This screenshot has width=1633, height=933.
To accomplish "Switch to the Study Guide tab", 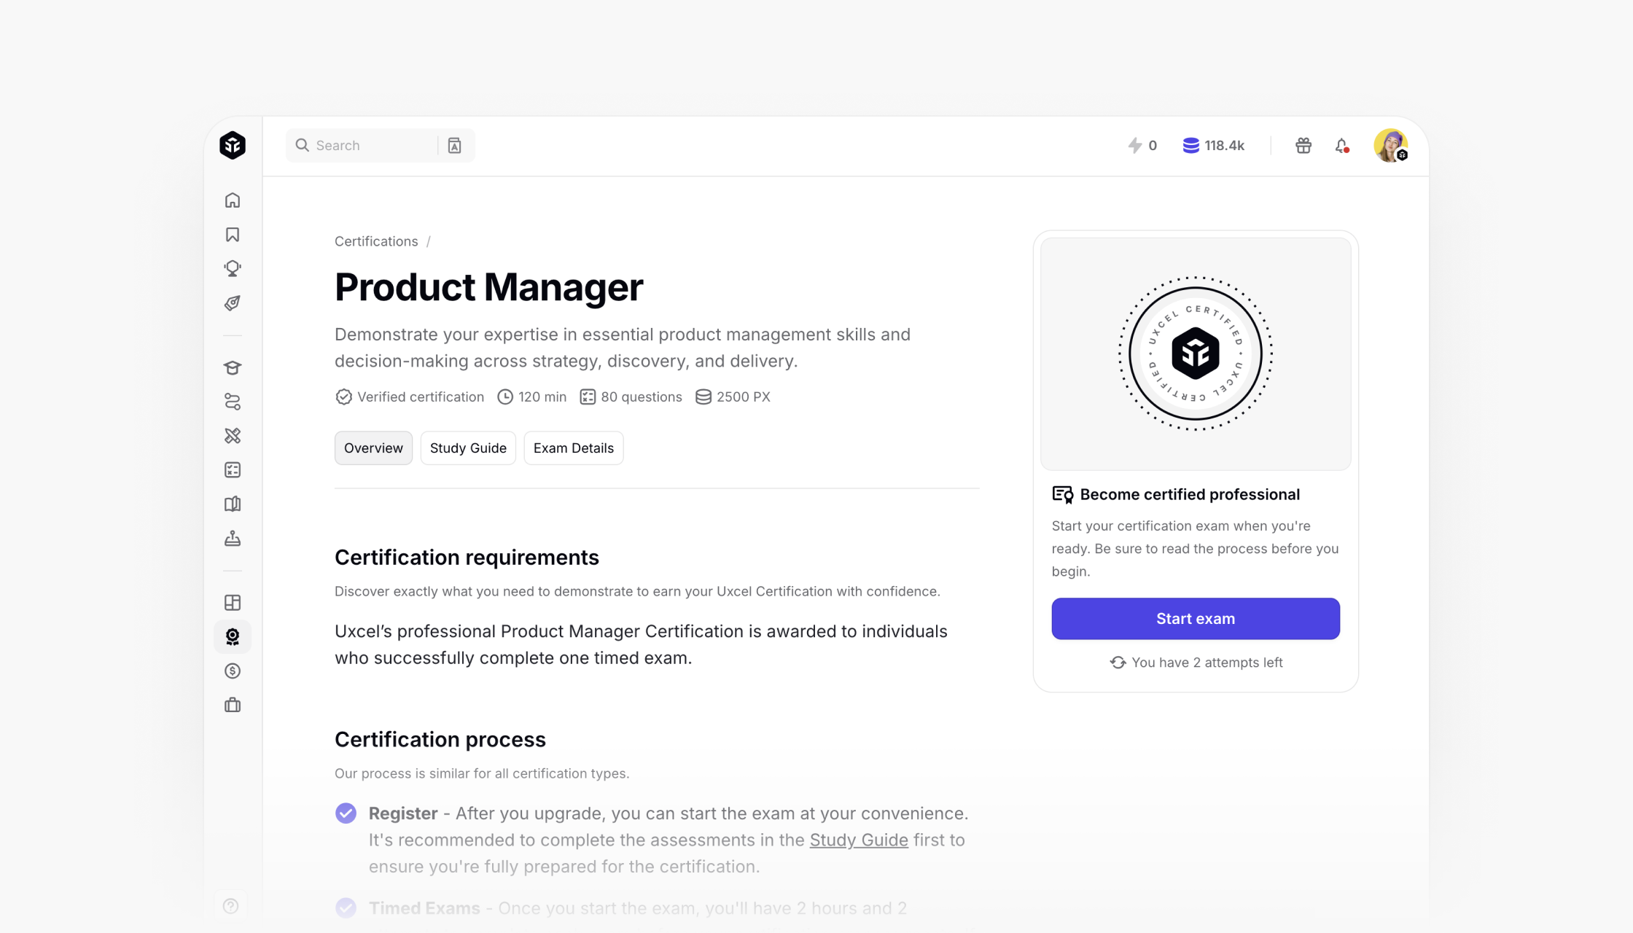I will click(x=468, y=448).
